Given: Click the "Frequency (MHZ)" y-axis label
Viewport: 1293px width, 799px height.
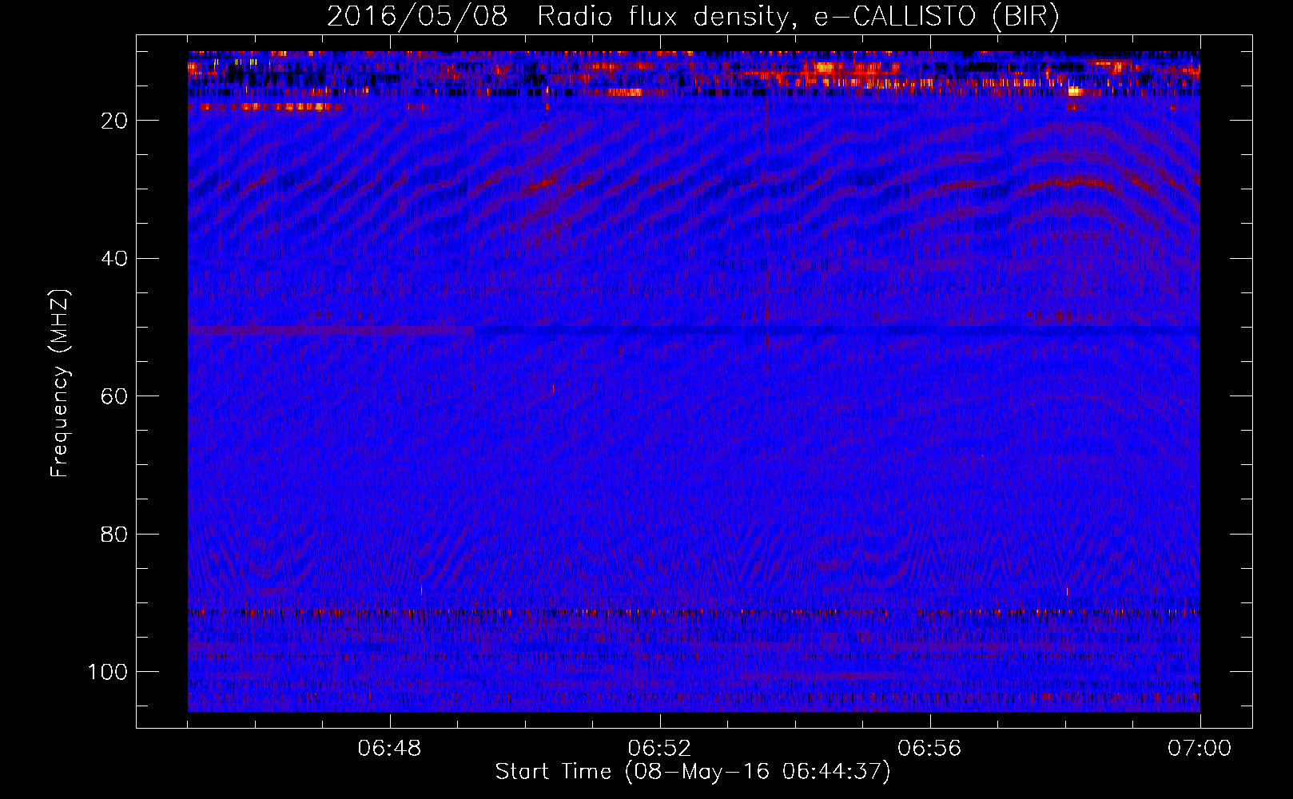Looking at the screenshot, I should tap(60, 384).
